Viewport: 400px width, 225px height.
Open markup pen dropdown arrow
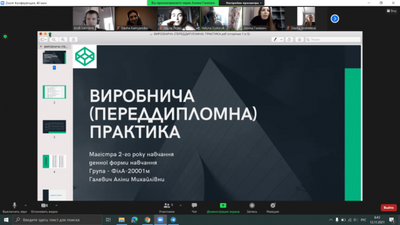(281, 39)
